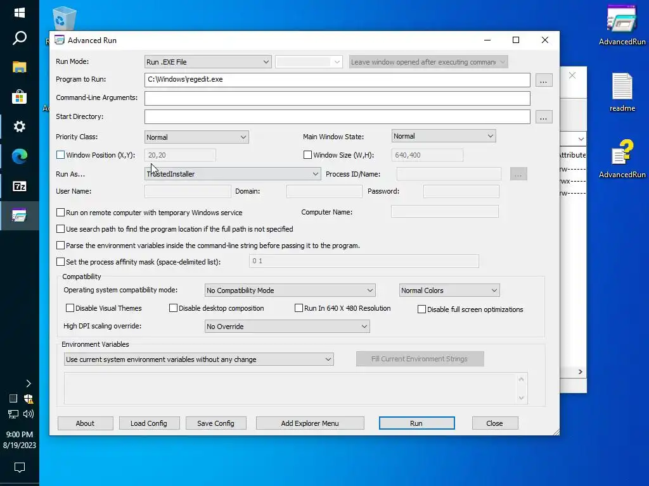This screenshot has height=486, width=649.
Task: Open Windows Security tray icon
Action: [x=29, y=399]
